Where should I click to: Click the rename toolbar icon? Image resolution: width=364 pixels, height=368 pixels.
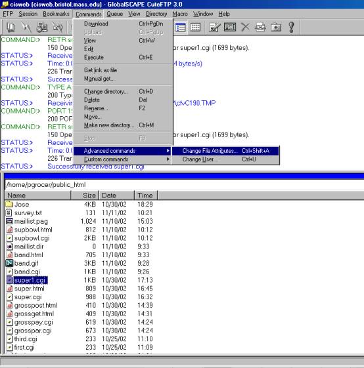(230, 28)
